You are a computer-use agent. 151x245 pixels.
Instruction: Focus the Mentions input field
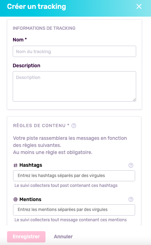[74, 210]
